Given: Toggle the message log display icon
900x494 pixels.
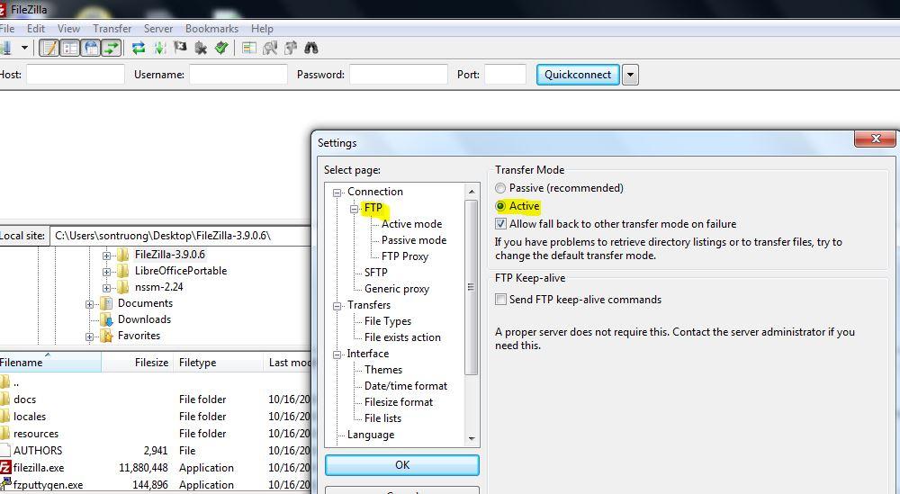Looking at the screenshot, I should coord(49,48).
